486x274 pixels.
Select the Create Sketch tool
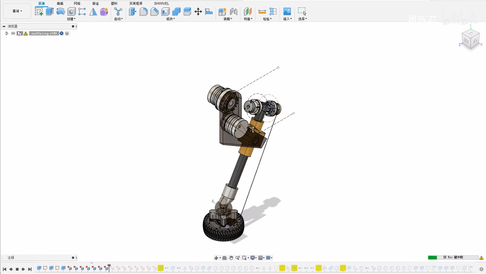[x=39, y=12]
